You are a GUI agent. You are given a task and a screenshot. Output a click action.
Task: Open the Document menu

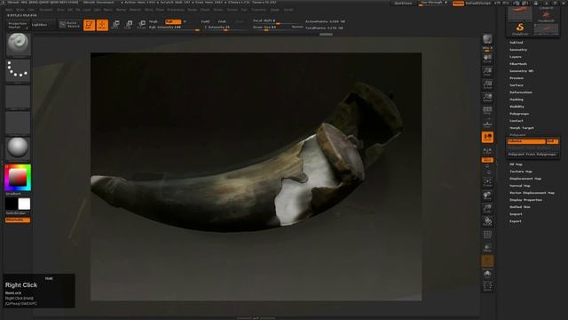click(x=46, y=10)
